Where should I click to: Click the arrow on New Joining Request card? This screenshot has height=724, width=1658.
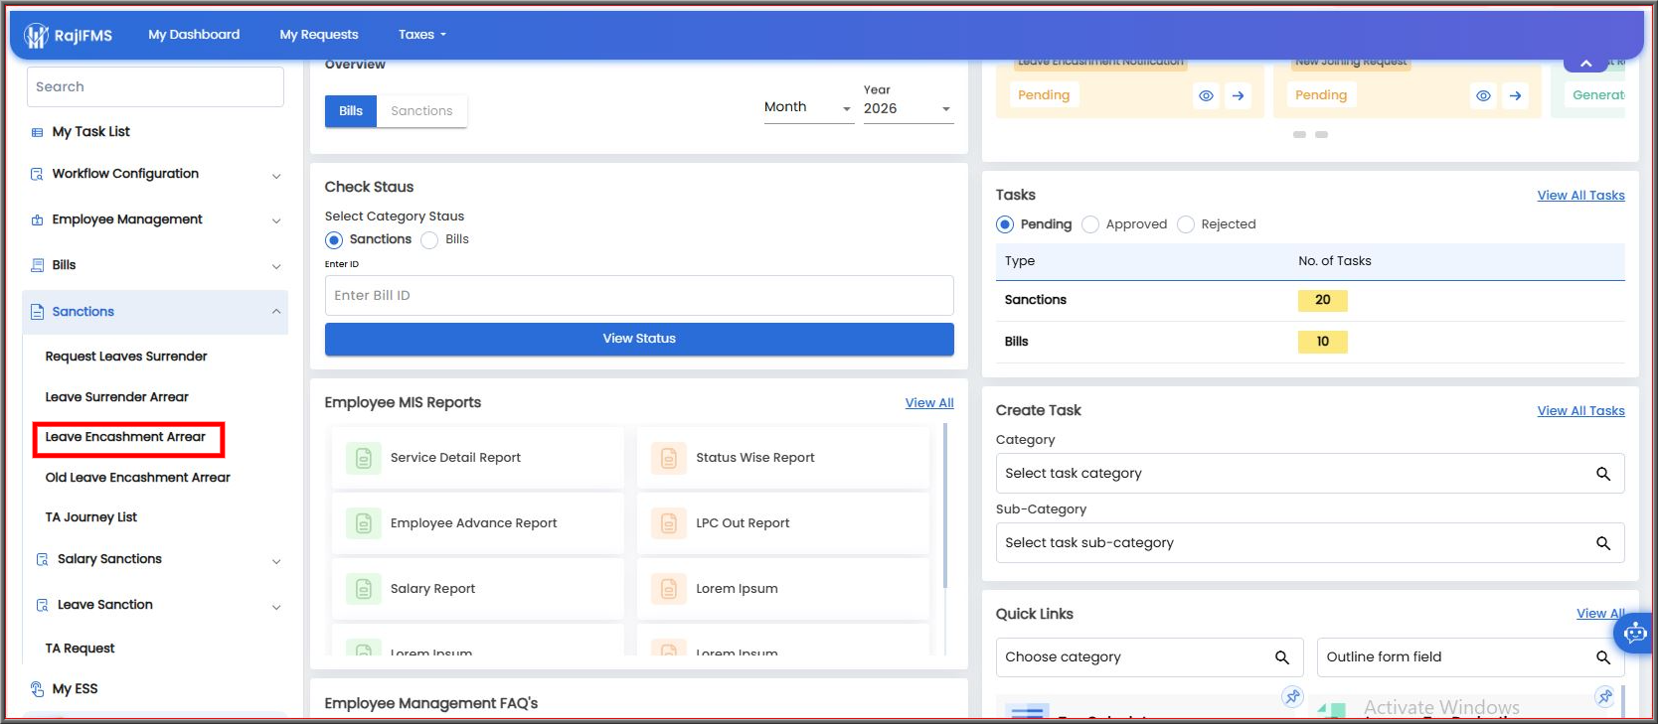pos(1516,96)
